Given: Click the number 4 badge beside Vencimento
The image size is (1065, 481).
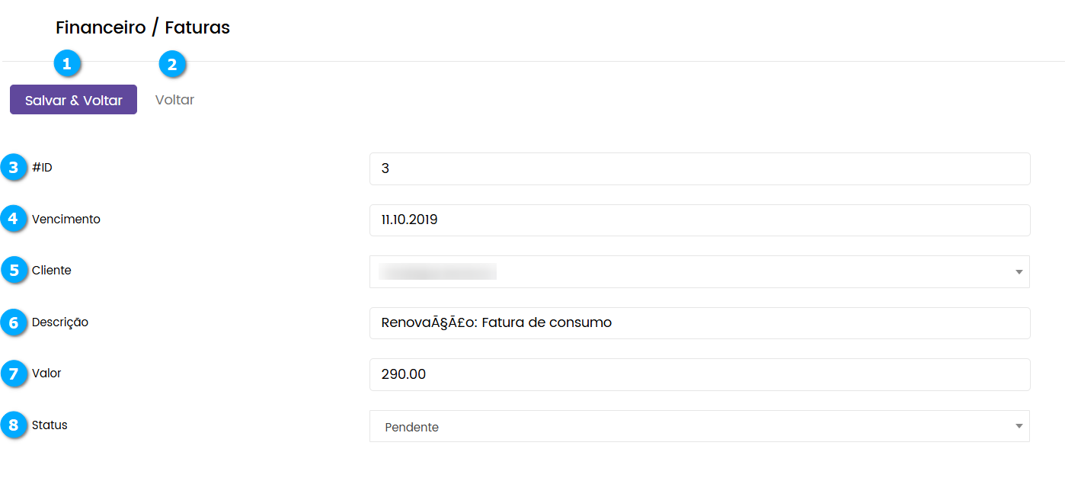Looking at the screenshot, I should pyautogui.click(x=14, y=220).
